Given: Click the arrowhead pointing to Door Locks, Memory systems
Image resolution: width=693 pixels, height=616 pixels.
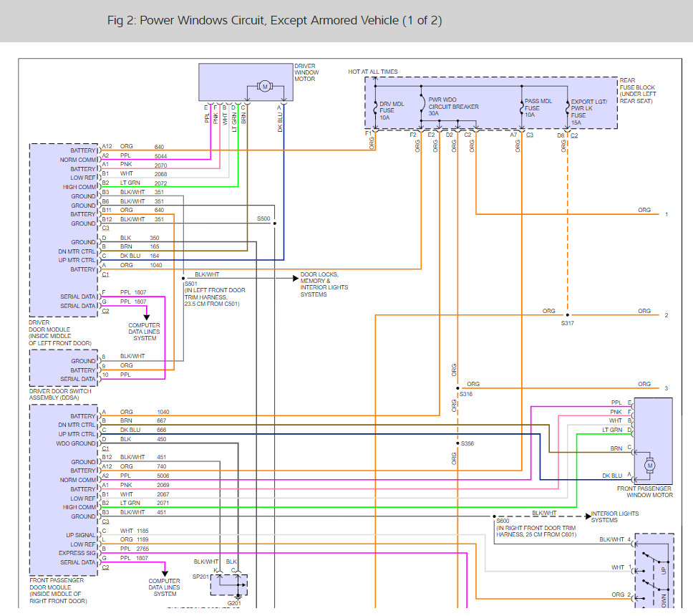Looking at the screenshot, I should pos(296,278).
